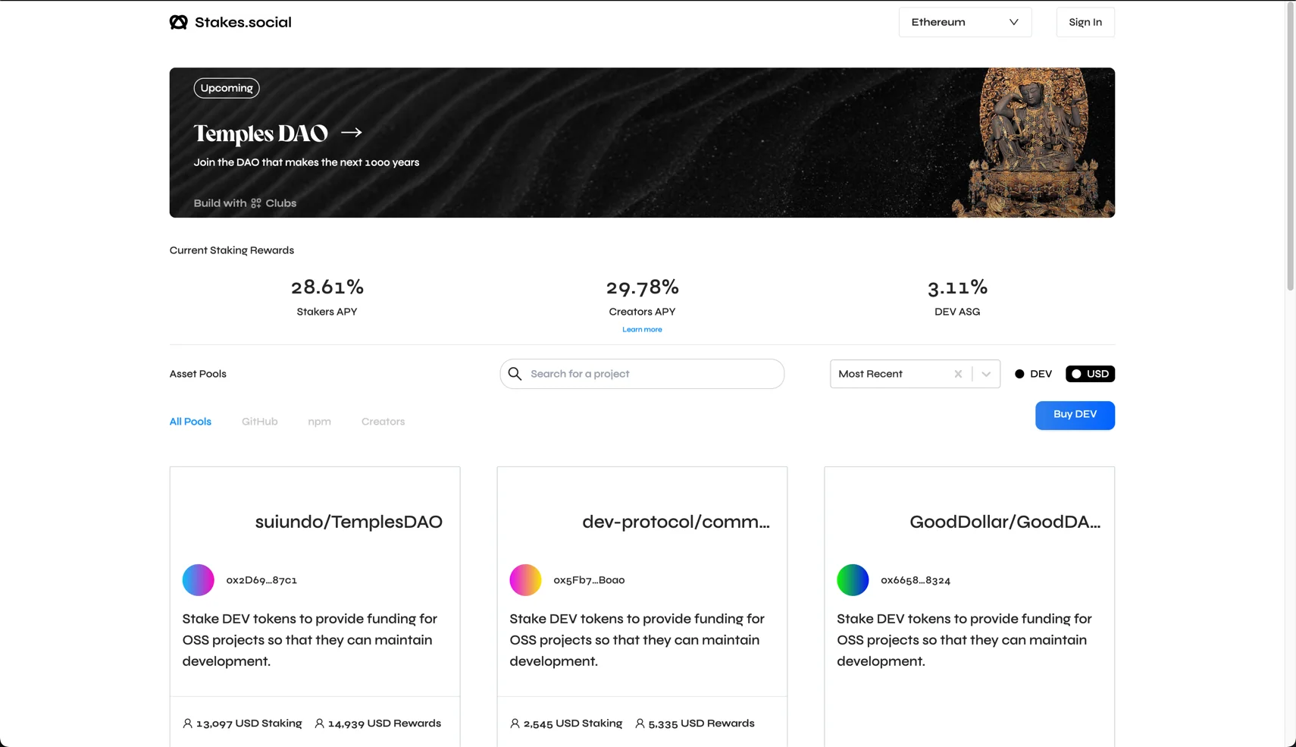Click the rewards icon beside 5,335 USD Rewards
Screen dimensions: 1296x747
tap(639, 723)
